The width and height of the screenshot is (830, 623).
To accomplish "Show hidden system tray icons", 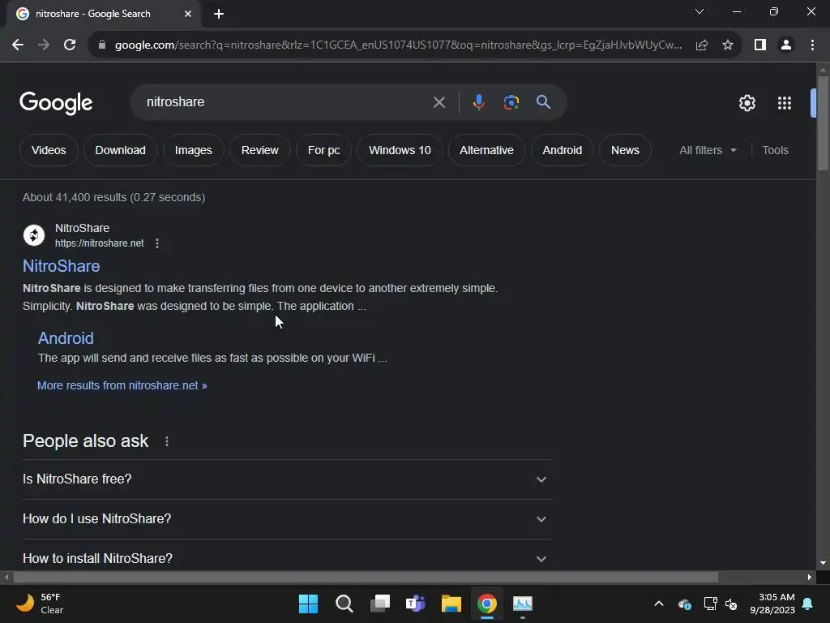I will coord(659,604).
